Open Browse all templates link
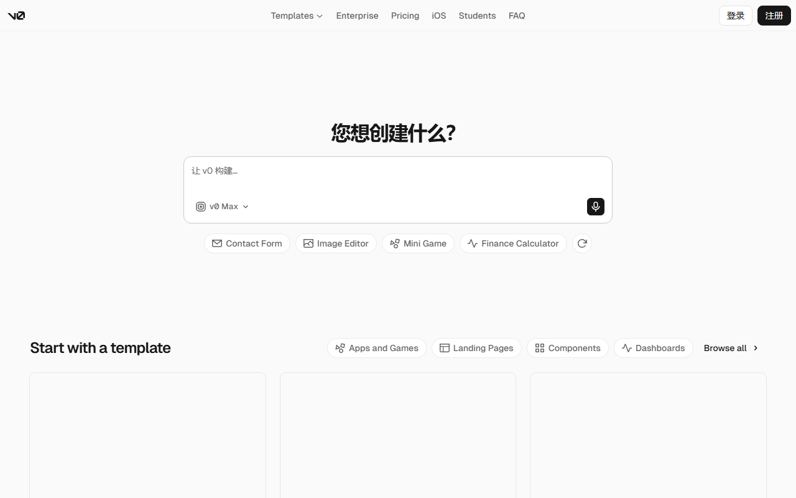Image resolution: width=796 pixels, height=498 pixels. (731, 348)
